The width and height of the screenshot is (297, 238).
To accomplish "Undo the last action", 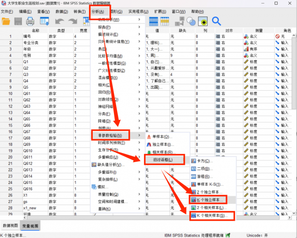I will pyautogui.click(x=59, y=21).
